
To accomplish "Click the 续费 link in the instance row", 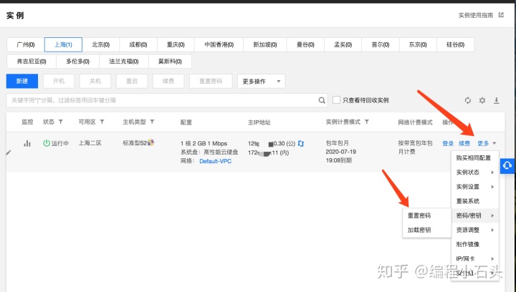I will click(464, 144).
